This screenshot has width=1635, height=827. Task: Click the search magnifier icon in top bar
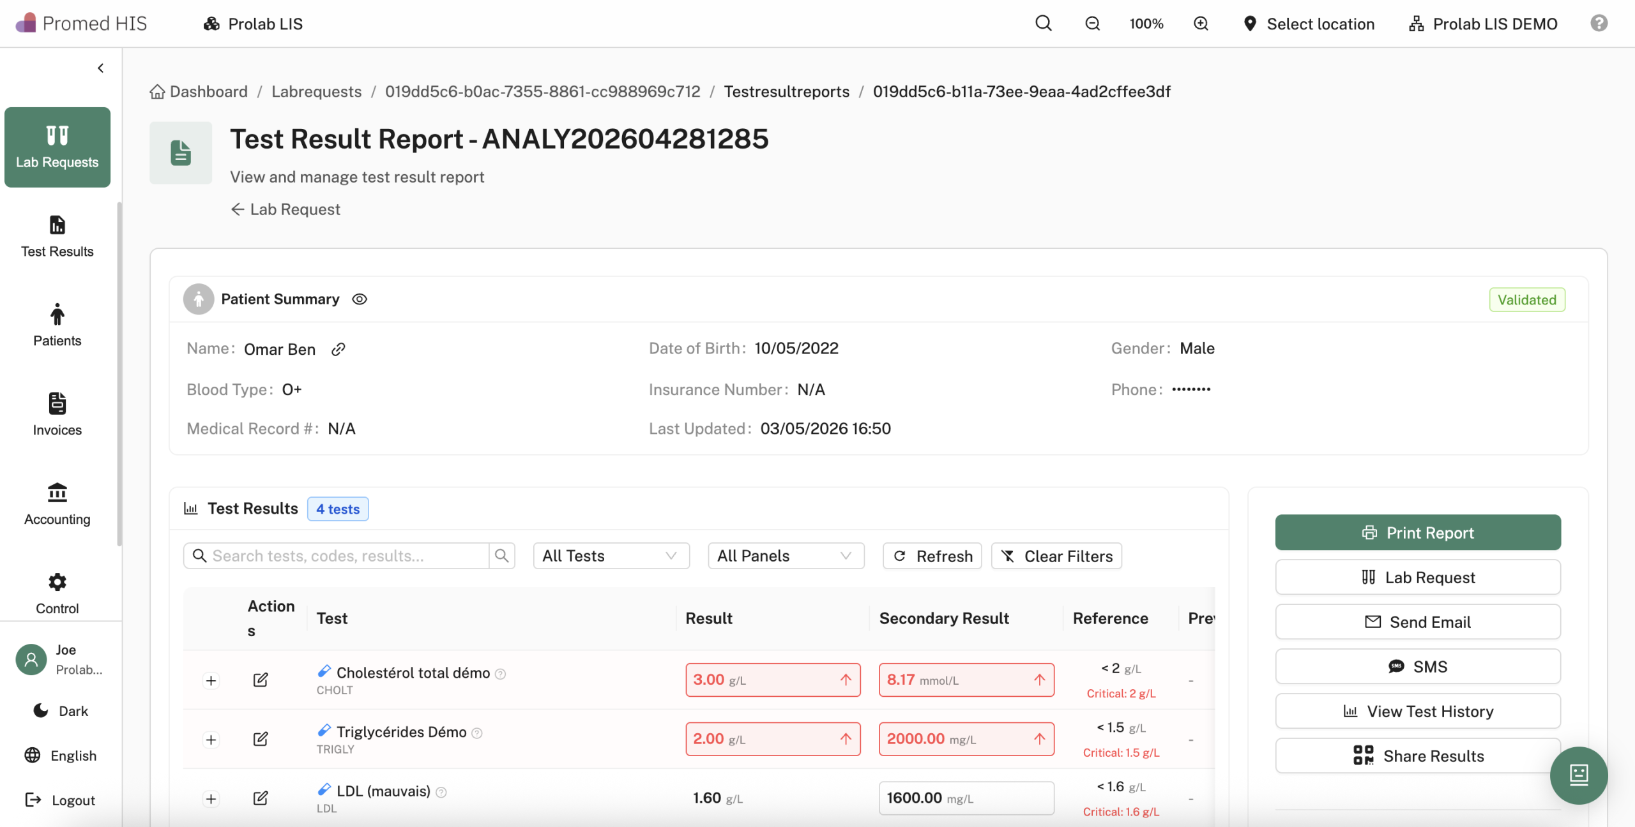coord(1043,24)
